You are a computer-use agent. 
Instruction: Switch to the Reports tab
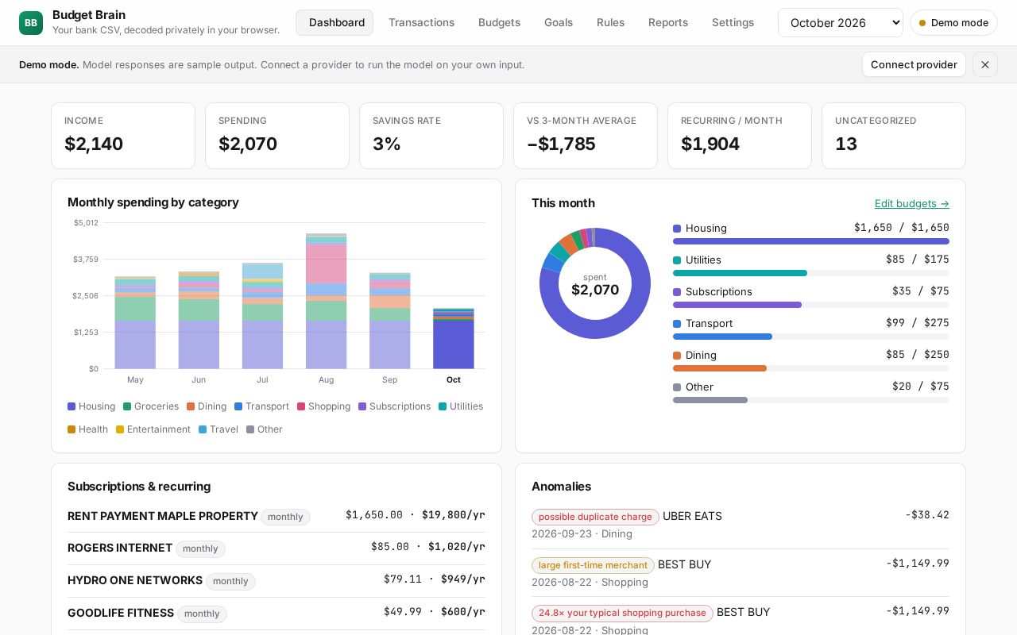tap(668, 22)
